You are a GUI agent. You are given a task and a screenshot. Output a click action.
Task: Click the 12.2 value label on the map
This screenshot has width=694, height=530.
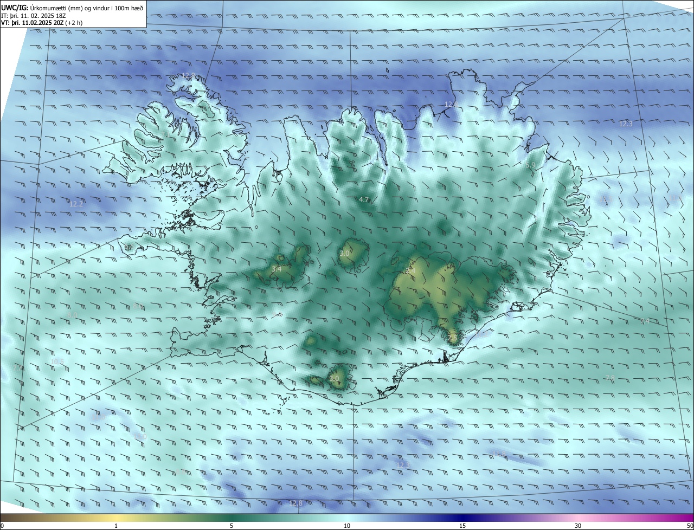(x=76, y=204)
